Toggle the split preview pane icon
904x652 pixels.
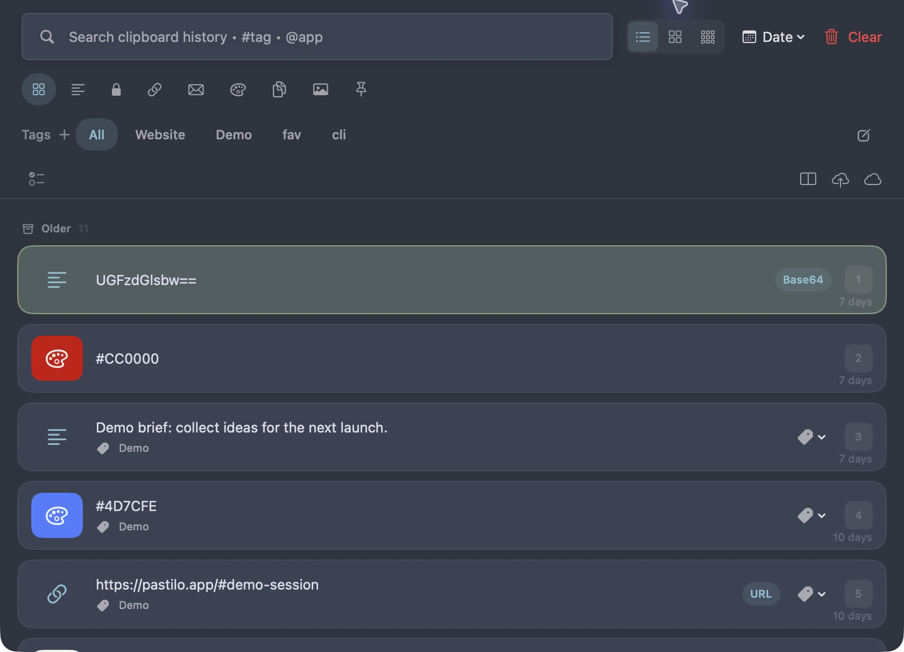808,179
